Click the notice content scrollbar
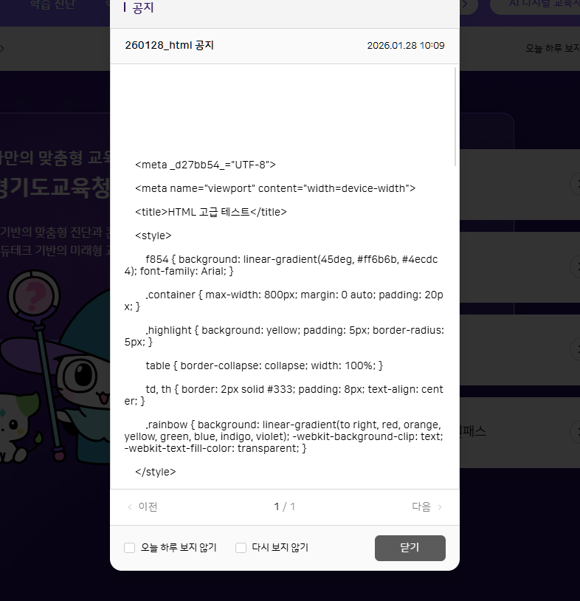The height and width of the screenshot is (601, 580). click(455, 118)
